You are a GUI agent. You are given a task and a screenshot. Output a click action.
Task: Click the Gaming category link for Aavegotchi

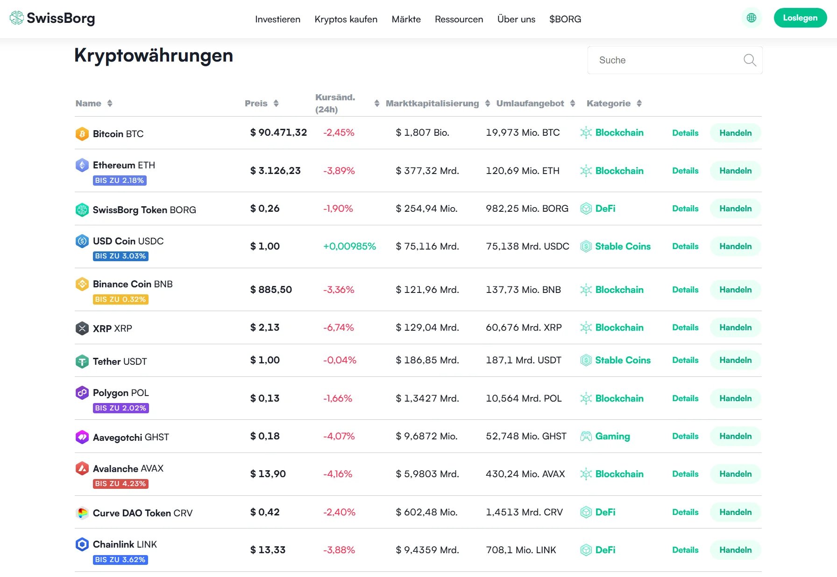[612, 436]
